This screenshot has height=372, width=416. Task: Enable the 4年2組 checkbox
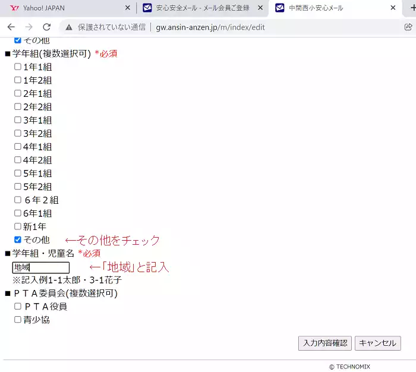pyautogui.click(x=18, y=160)
